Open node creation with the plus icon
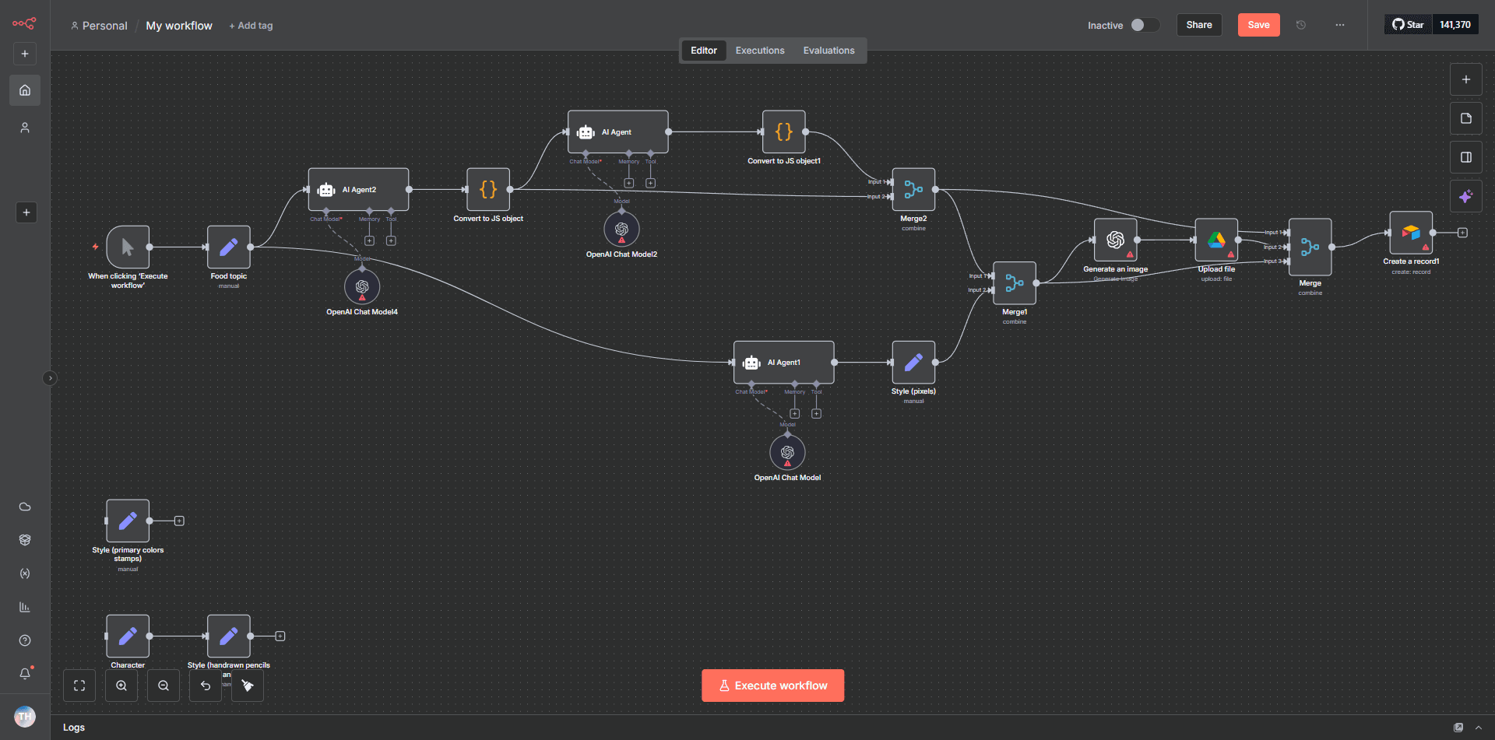1495x740 pixels. point(1466,79)
